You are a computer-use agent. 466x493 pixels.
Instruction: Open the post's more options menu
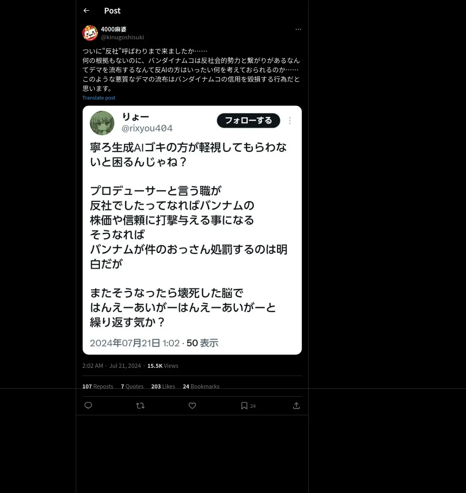[x=298, y=29]
